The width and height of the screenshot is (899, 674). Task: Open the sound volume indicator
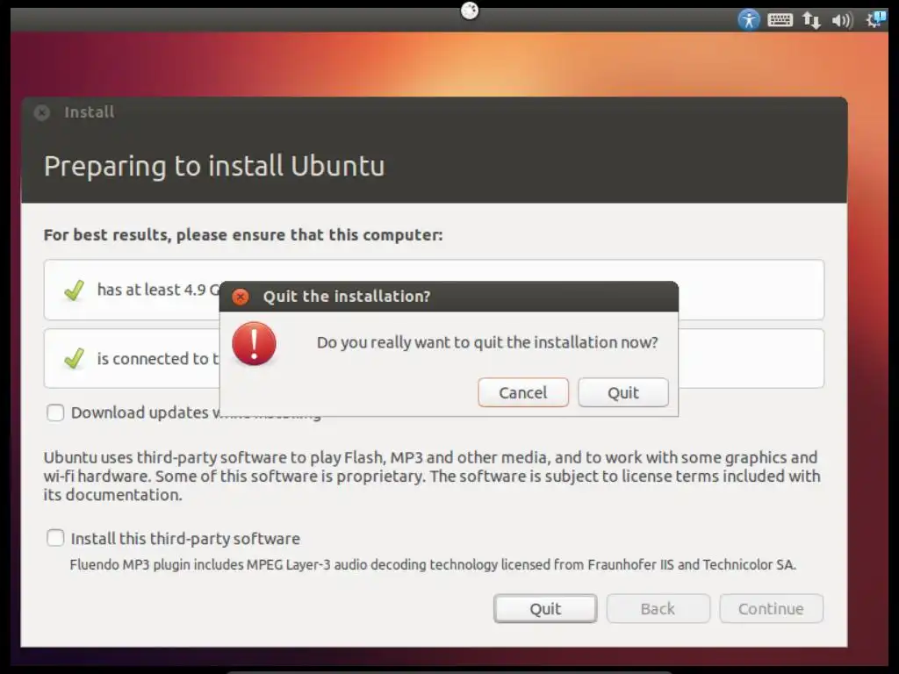842,21
